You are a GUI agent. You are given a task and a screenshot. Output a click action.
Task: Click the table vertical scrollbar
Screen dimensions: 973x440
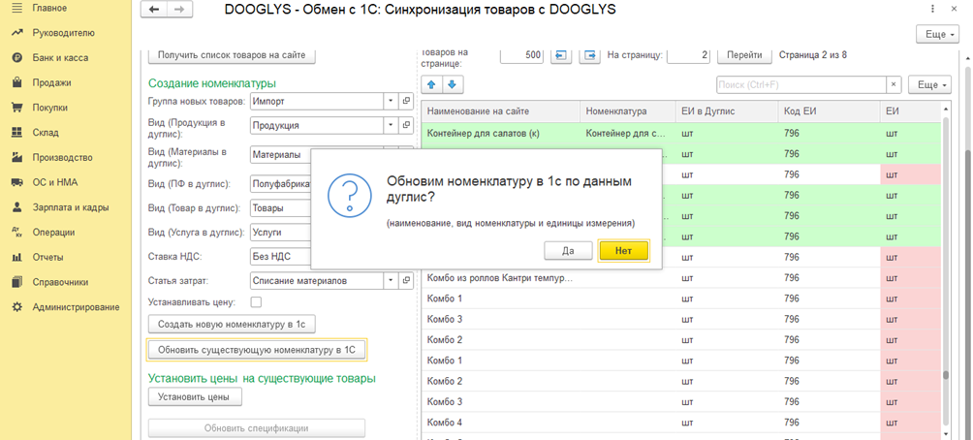pyautogui.click(x=946, y=273)
